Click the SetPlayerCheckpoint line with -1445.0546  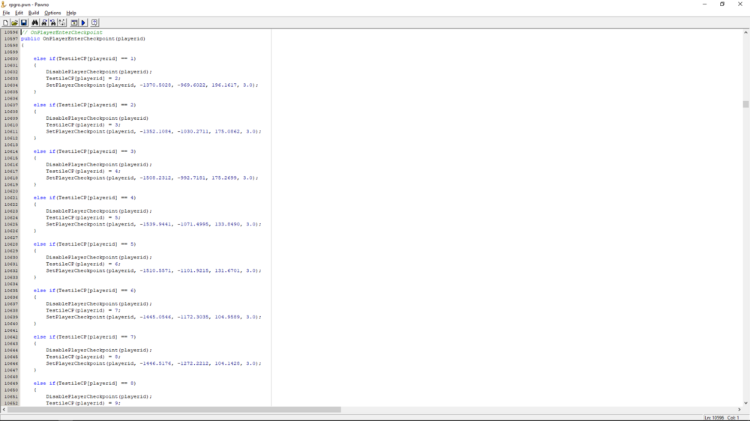[x=154, y=317]
